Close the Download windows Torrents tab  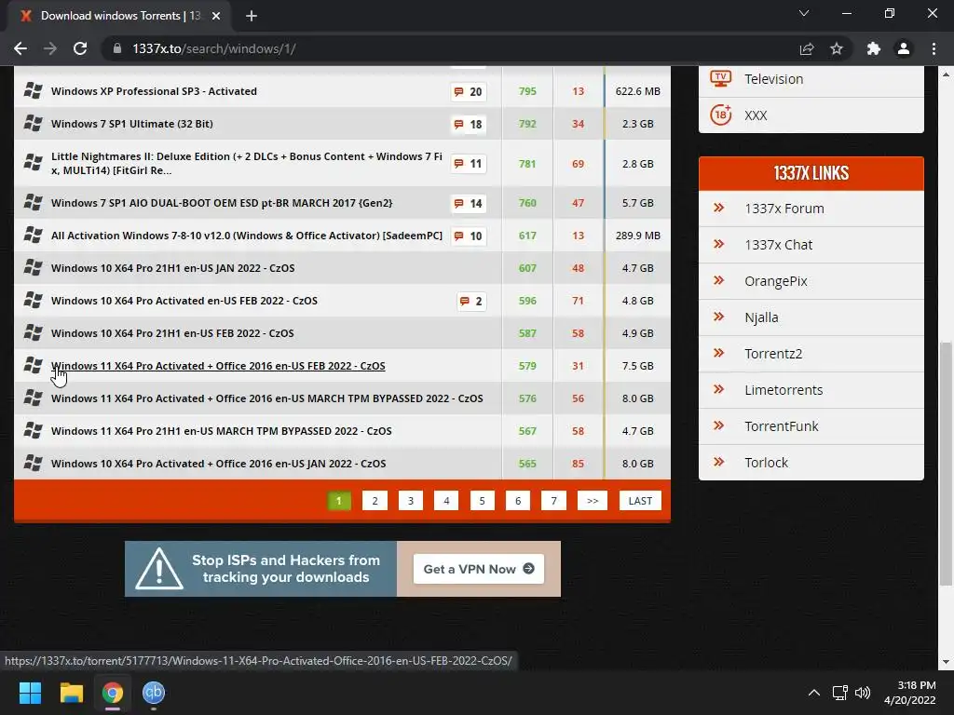point(216,16)
